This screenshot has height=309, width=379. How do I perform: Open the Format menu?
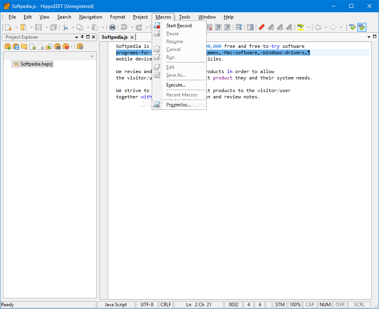point(118,17)
